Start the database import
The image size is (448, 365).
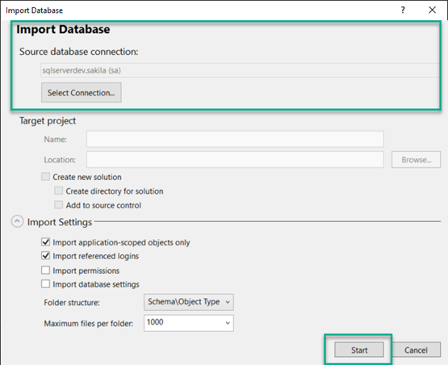coord(359,350)
